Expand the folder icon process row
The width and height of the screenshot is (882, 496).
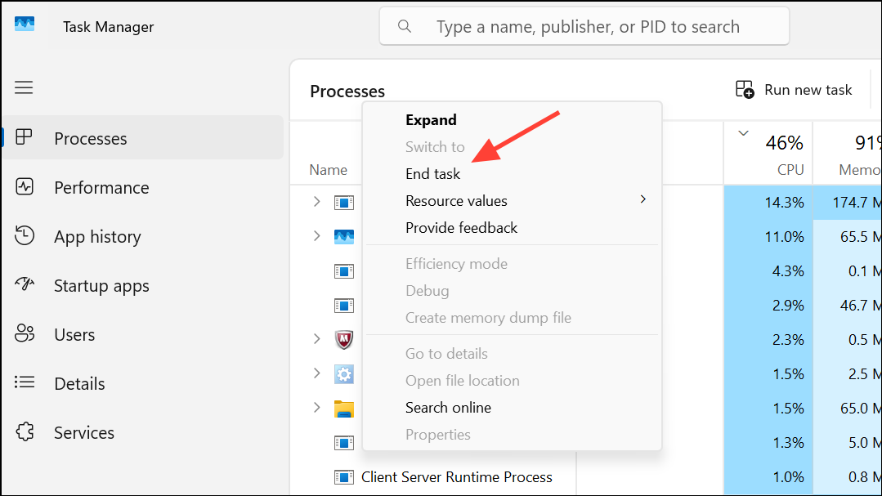click(x=316, y=407)
